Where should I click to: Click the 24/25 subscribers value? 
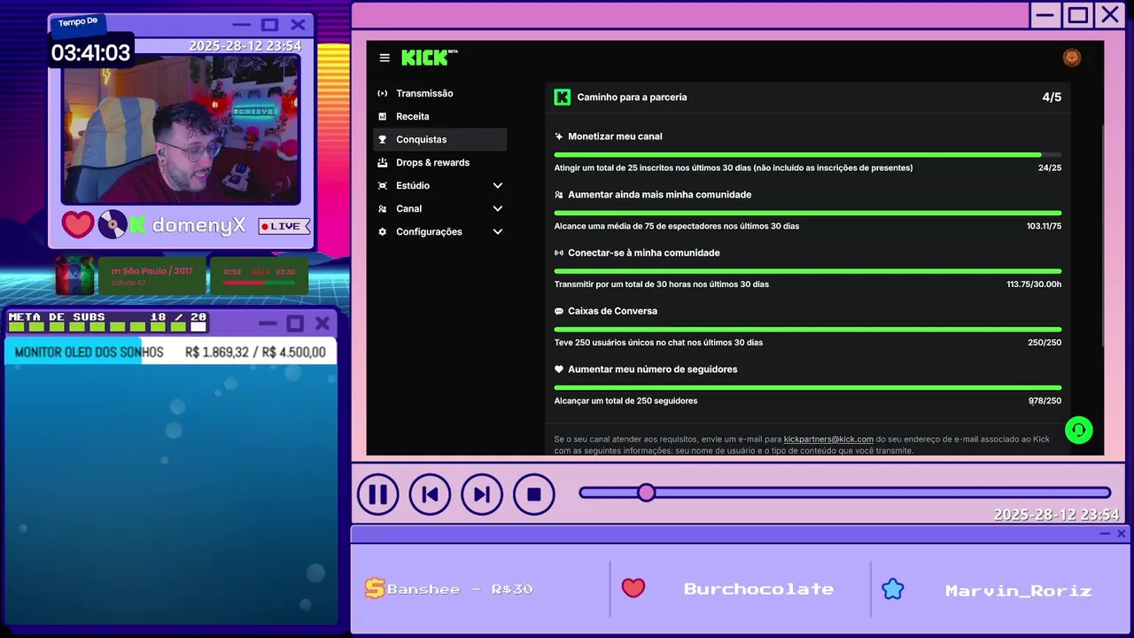click(x=1050, y=167)
